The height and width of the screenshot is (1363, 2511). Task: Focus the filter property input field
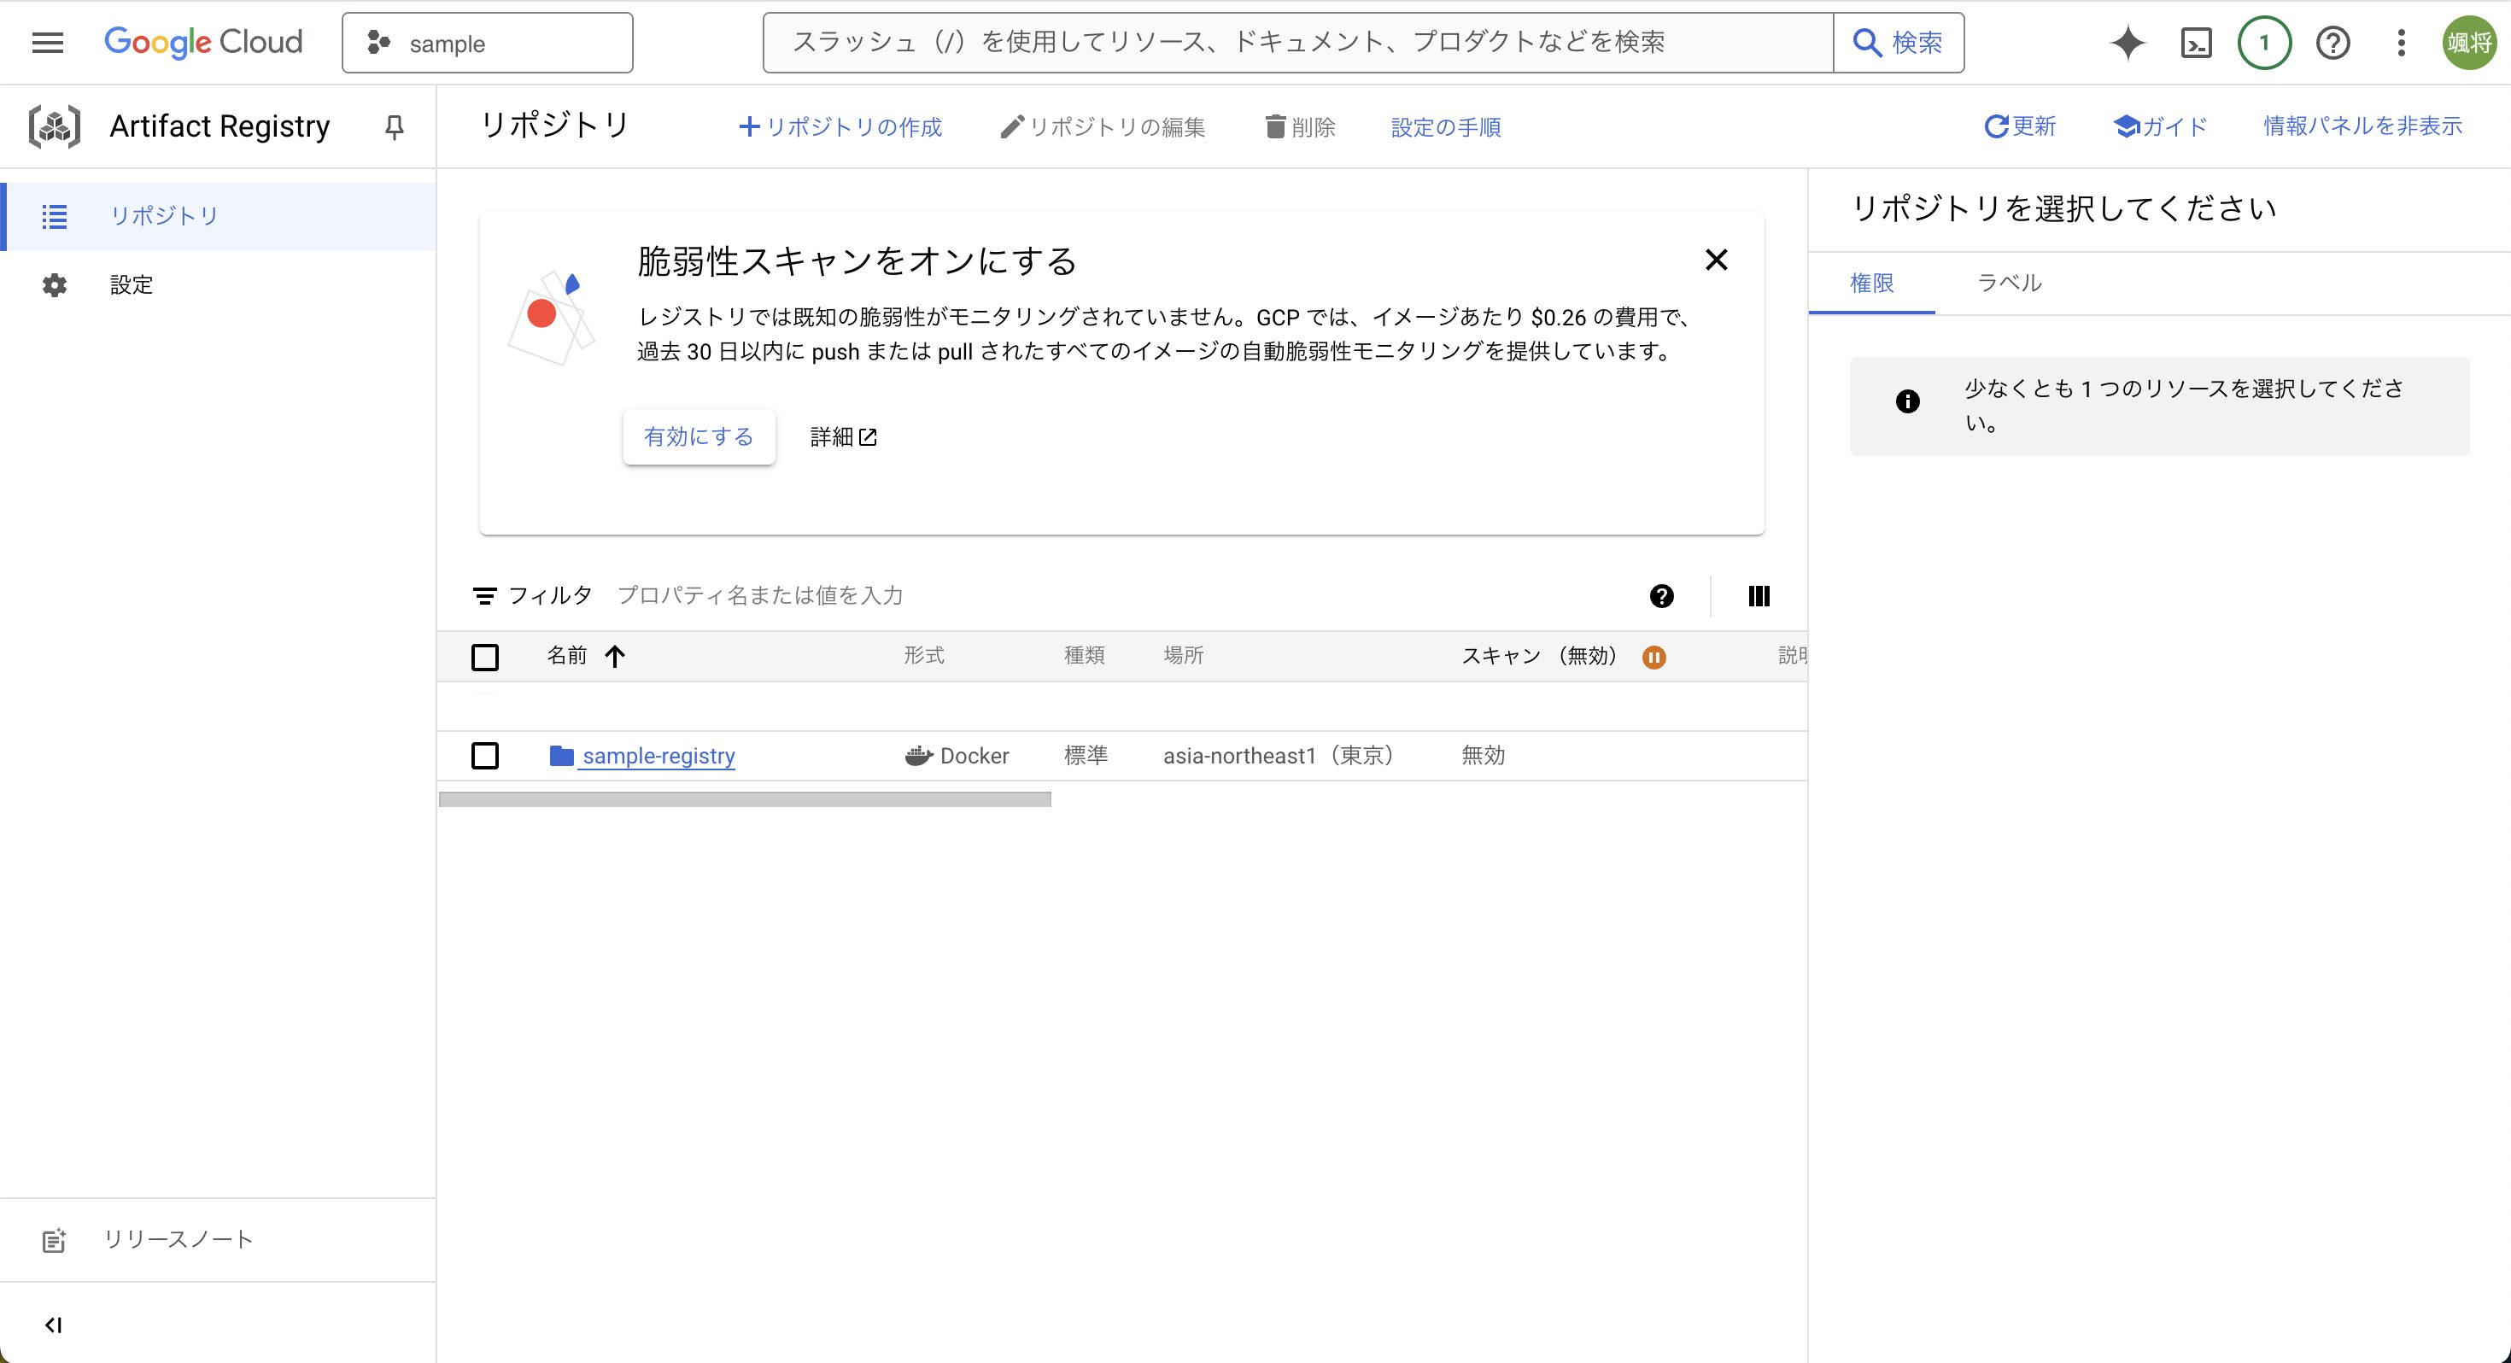[1121, 596]
